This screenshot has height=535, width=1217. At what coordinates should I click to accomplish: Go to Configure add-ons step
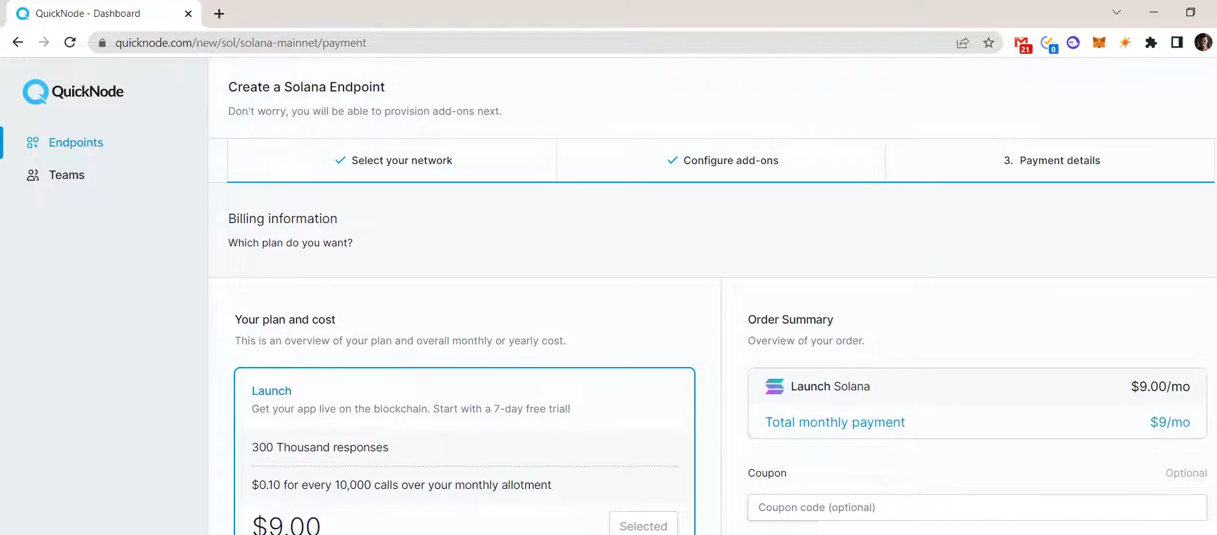point(722,161)
